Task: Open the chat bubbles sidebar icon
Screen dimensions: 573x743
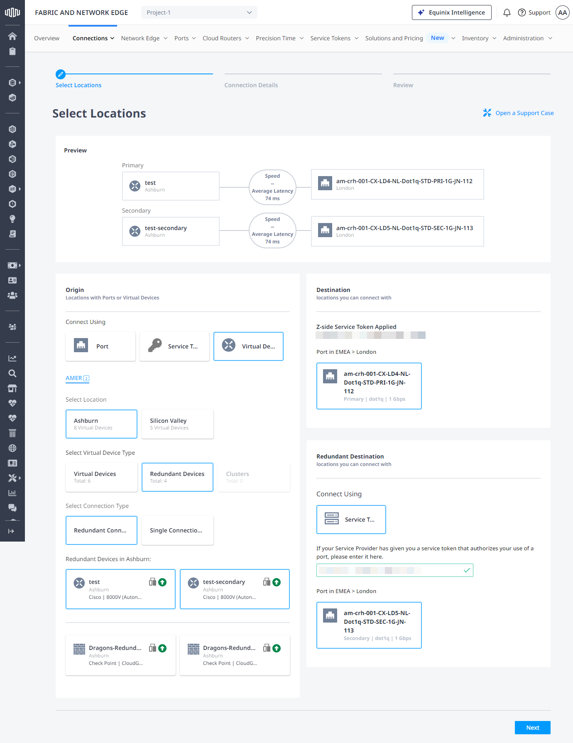Action: pyautogui.click(x=12, y=508)
